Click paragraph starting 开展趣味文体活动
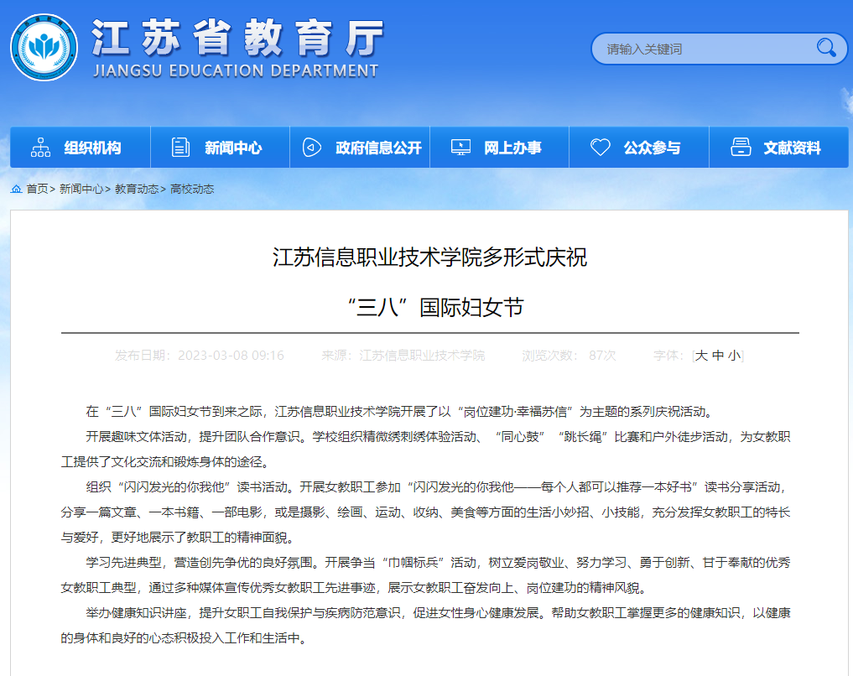Image resolution: width=853 pixels, height=676 pixels. point(425,450)
